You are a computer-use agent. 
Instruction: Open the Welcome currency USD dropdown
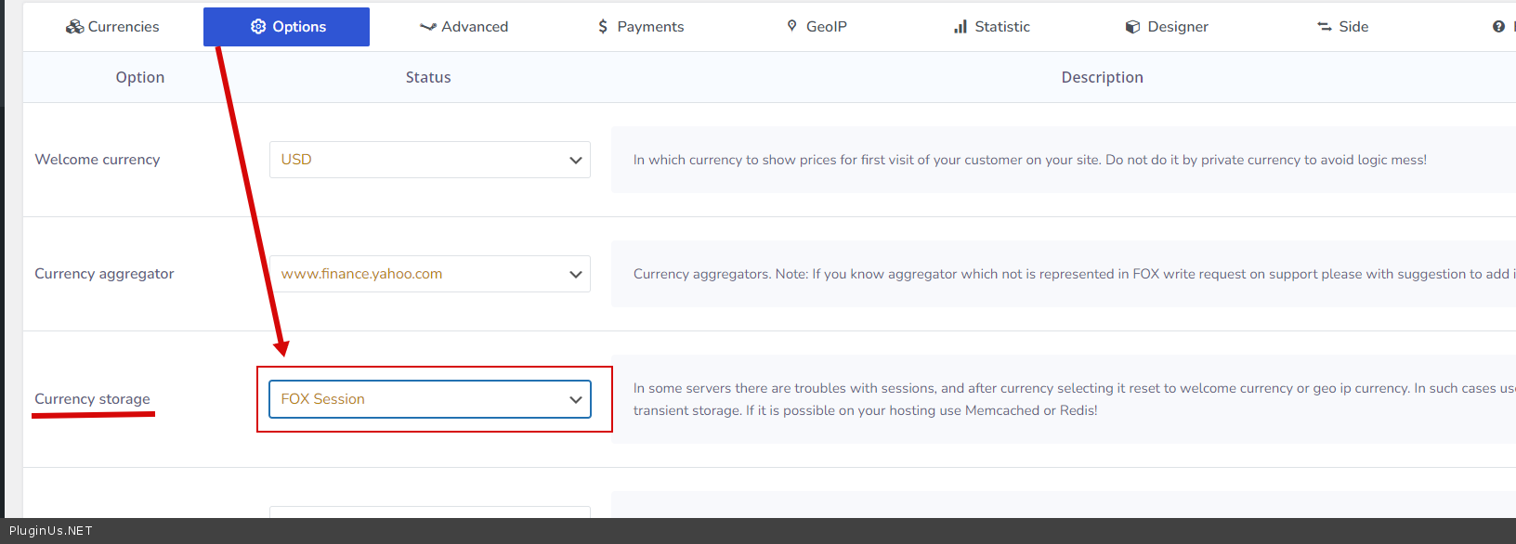[x=429, y=160]
